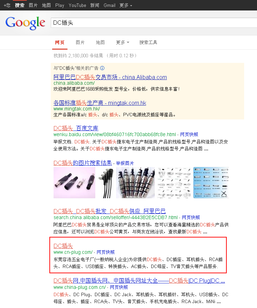
Task: Click the silver metal plugs thumbnail
Action: click(x=135, y=183)
